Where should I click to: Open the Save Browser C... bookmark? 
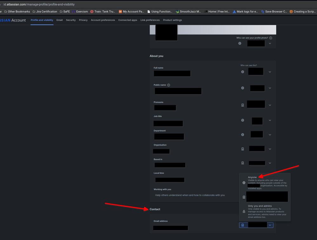274,11
